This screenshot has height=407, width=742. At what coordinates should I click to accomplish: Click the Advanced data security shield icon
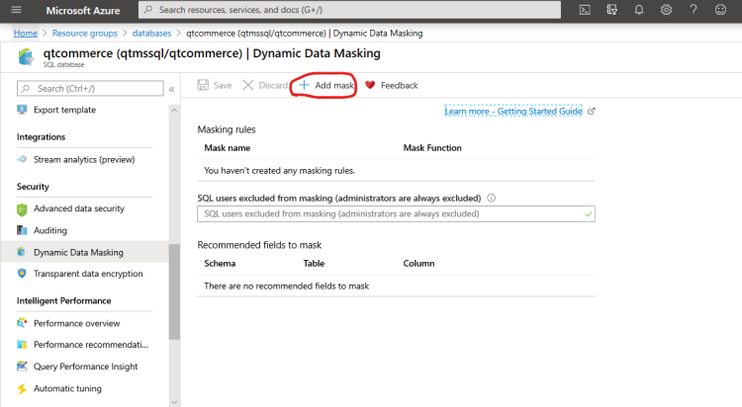click(22, 209)
